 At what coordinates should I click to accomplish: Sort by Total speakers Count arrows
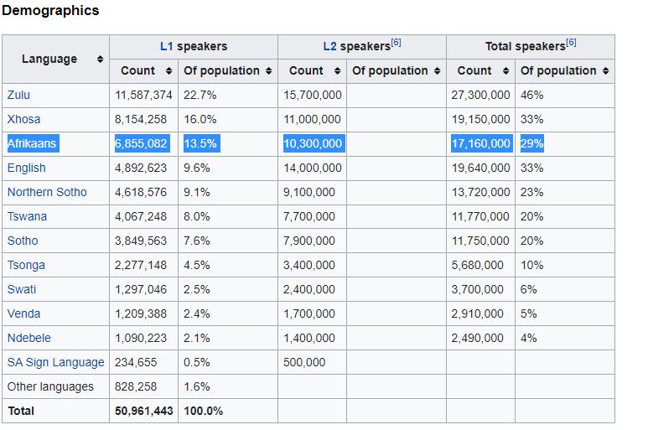(505, 71)
